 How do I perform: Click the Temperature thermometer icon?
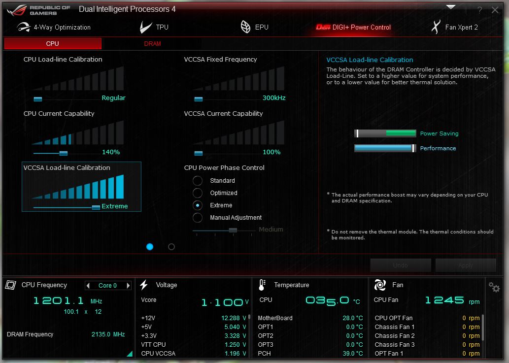[262, 285]
